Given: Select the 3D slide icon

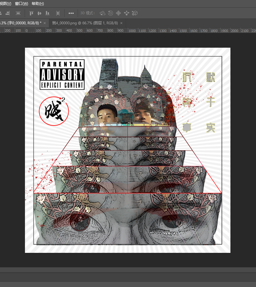Looking at the screenshot, I should click(x=126, y=13).
